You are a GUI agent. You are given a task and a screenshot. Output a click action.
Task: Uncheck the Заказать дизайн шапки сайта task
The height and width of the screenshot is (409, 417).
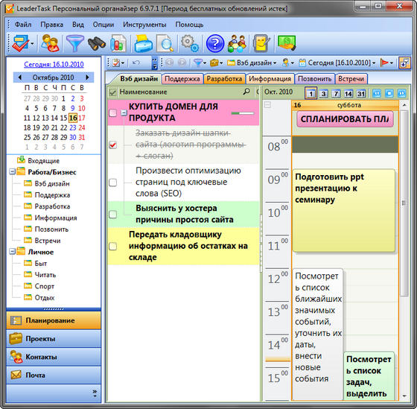point(112,145)
